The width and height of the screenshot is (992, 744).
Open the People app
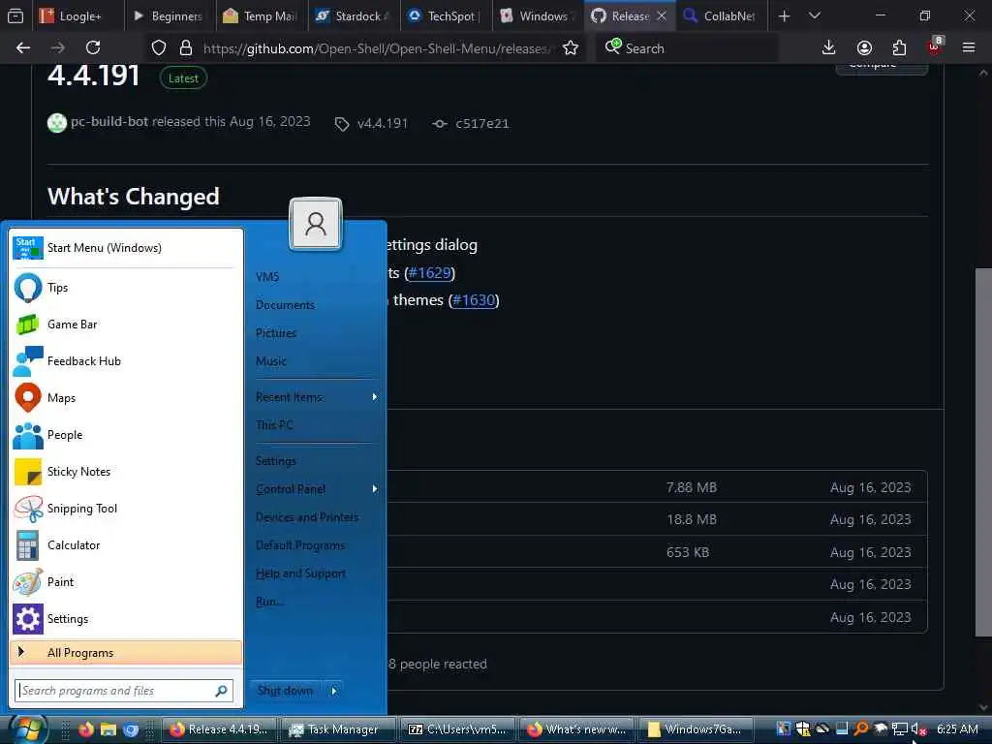[126, 435]
